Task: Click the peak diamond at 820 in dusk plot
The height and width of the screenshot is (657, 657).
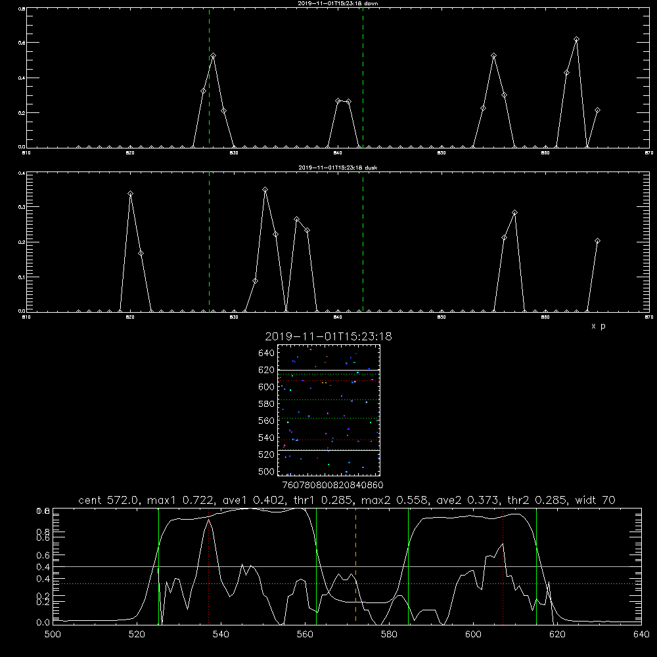Action: point(130,194)
